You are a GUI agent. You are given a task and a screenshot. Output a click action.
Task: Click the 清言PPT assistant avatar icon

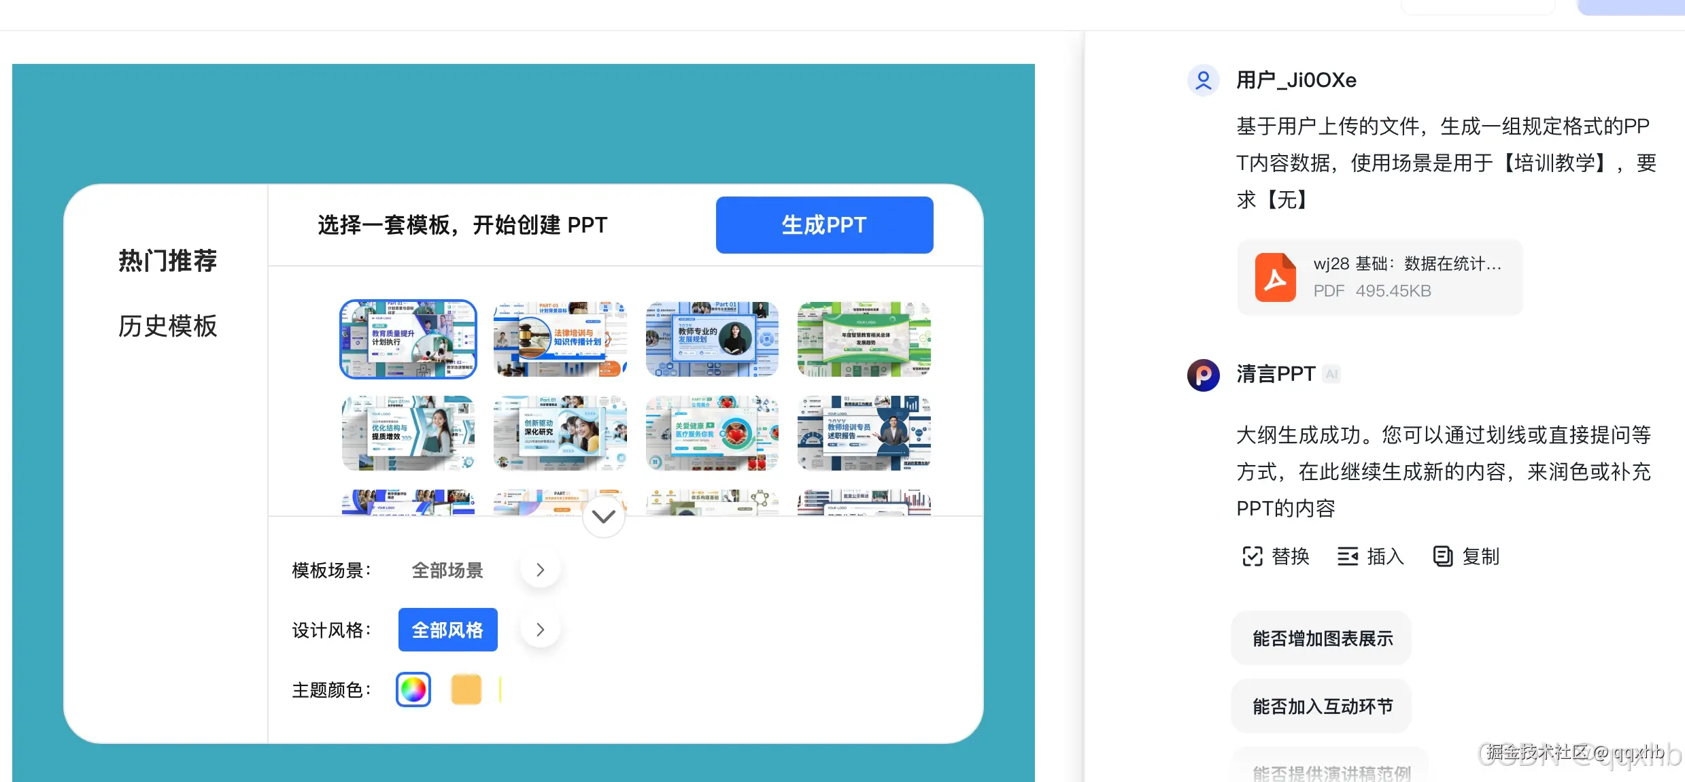point(1203,375)
